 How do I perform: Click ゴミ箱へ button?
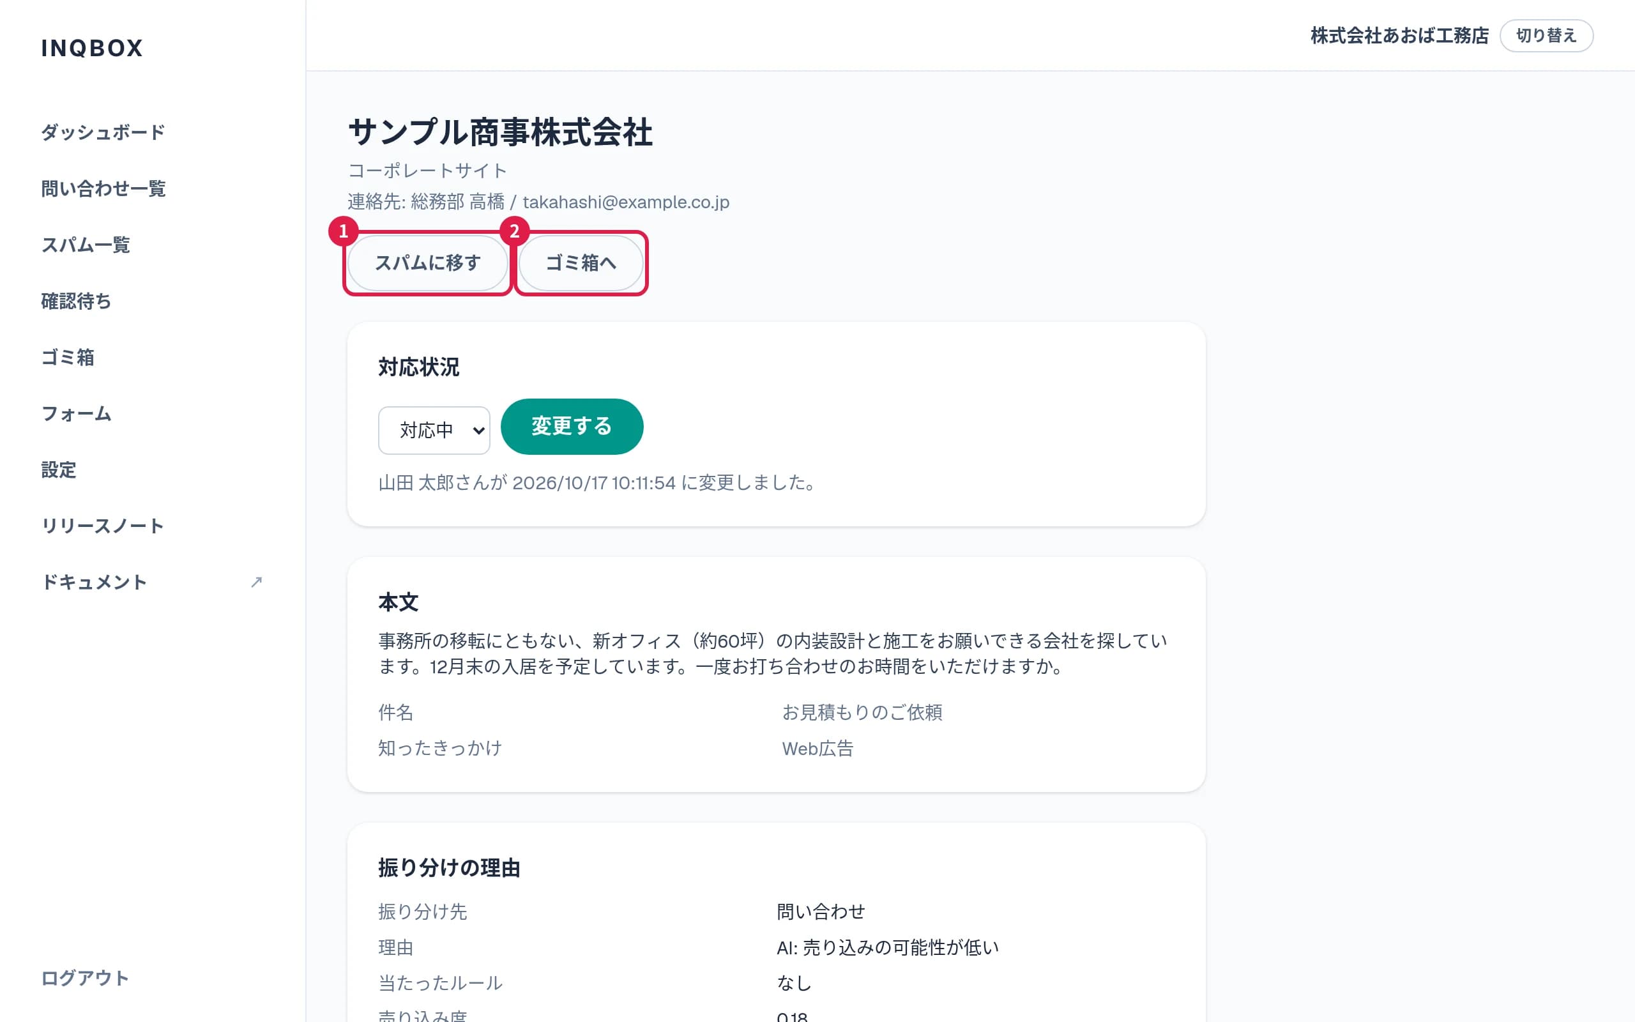(581, 263)
